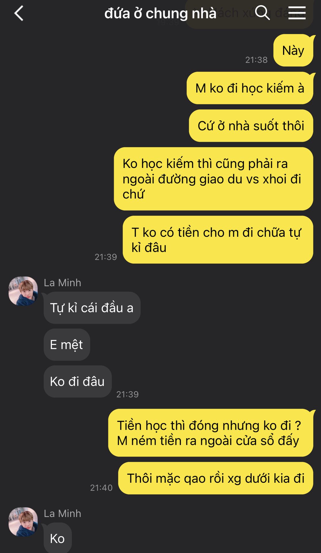
Task: Select the 'Này' message bubble
Action: [293, 50]
